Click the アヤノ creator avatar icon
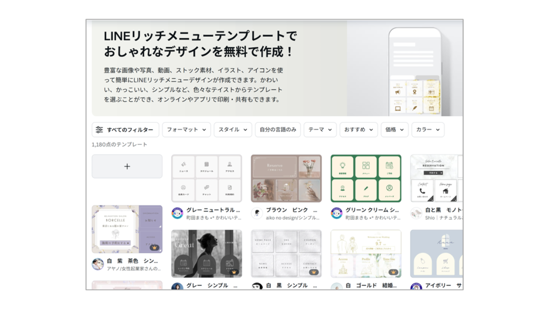Viewport: 549px width, 309px height. pos(98,264)
